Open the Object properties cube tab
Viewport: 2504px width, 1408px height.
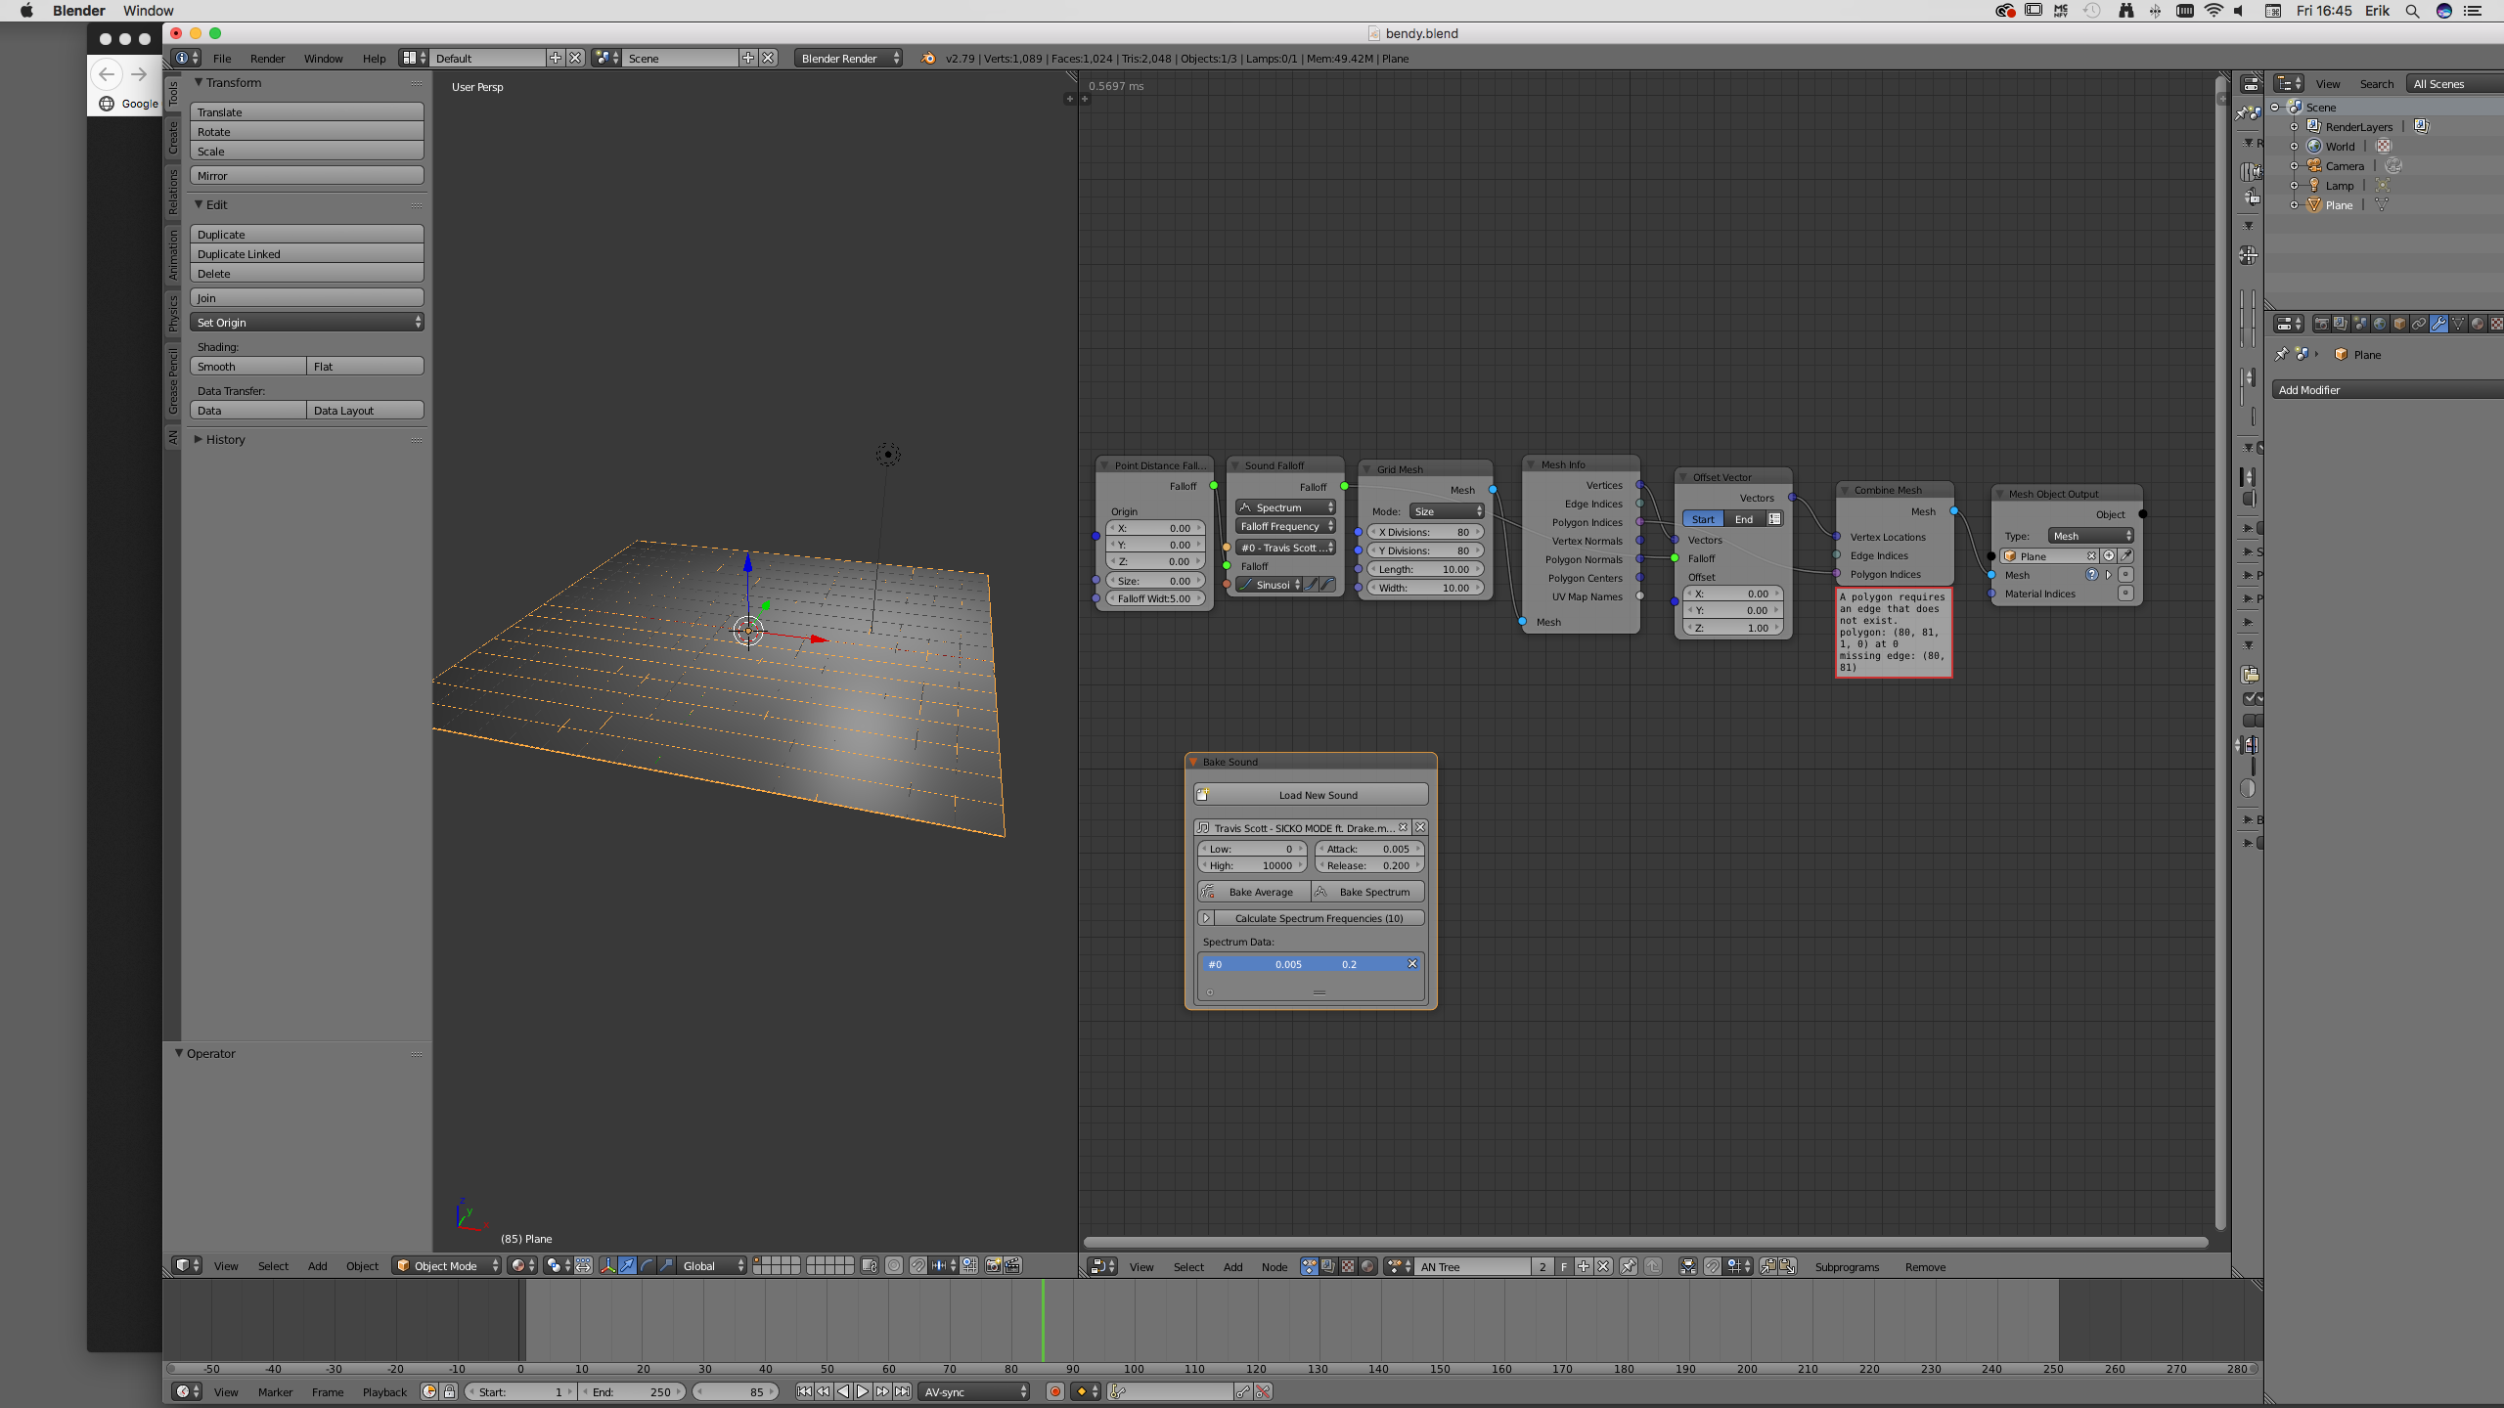[x=2399, y=324]
